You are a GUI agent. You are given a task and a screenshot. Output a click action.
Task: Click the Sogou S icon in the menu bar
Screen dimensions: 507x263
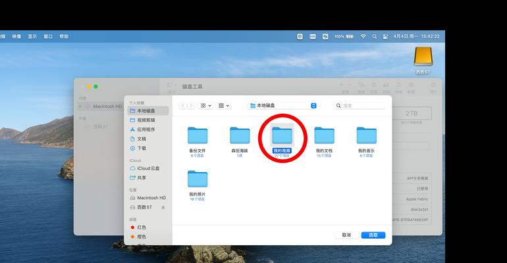pos(325,36)
